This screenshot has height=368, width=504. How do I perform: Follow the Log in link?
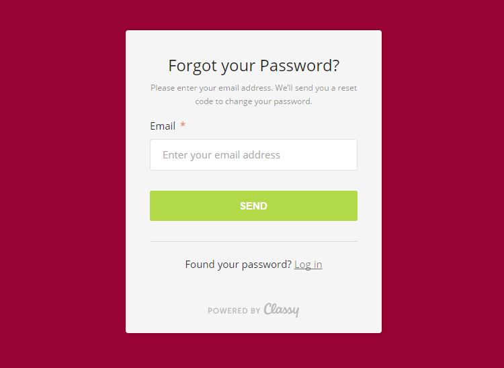pos(308,265)
